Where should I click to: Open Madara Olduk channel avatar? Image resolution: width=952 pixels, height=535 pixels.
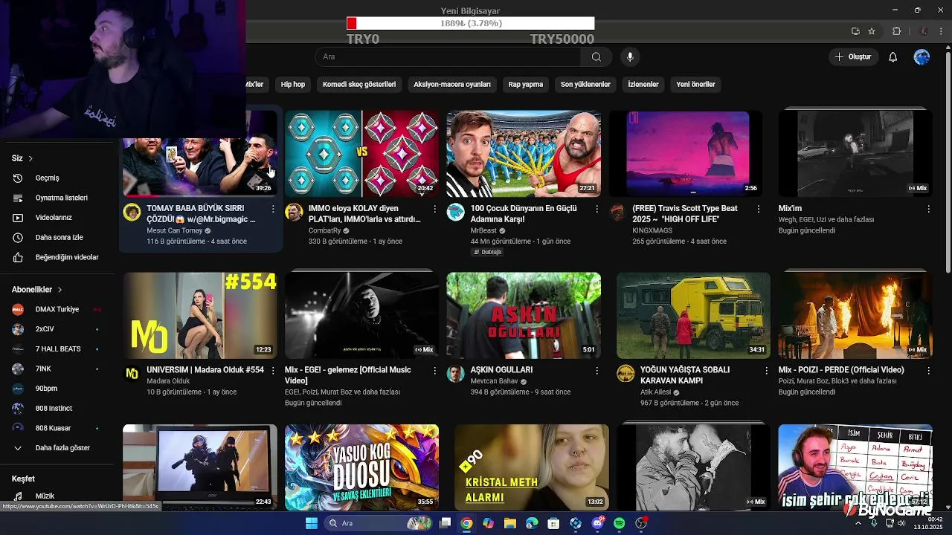[132, 374]
